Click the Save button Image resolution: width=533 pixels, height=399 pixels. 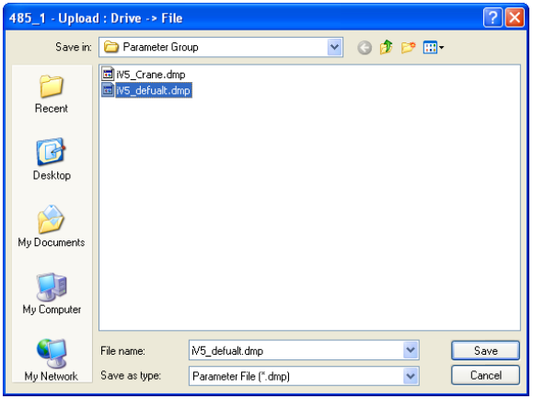tap(485, 350)
